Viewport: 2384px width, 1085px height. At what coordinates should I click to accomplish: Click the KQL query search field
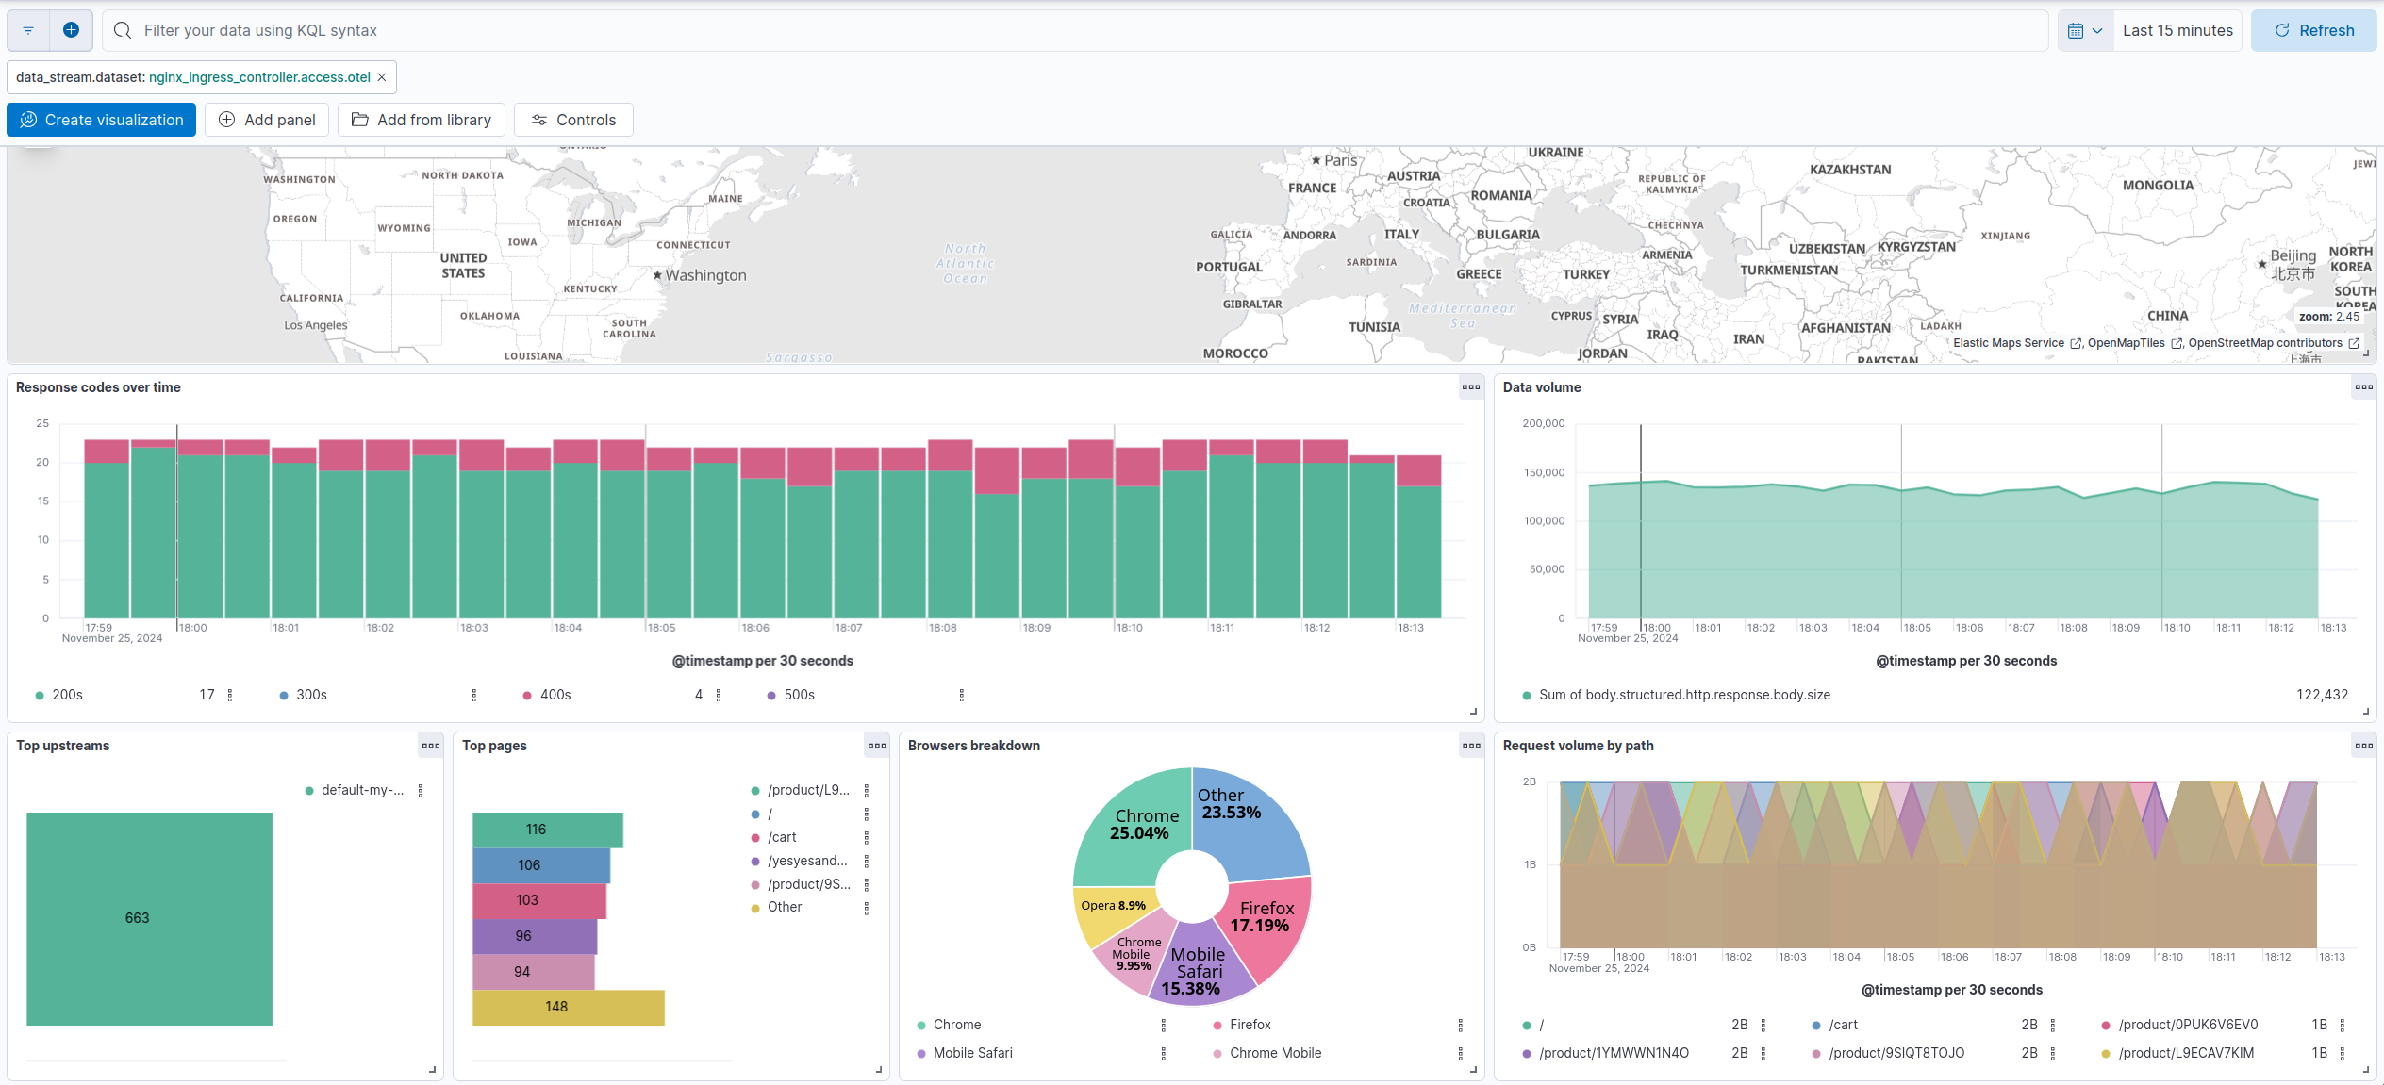tap(1075, 30)
